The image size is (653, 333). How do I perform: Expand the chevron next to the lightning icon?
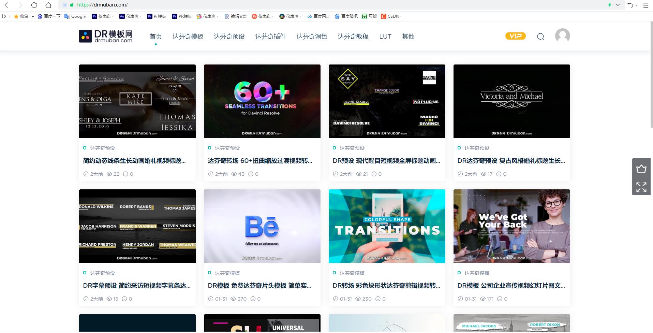click(617, 5)
